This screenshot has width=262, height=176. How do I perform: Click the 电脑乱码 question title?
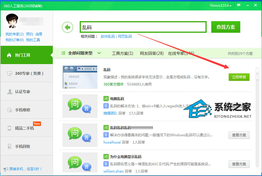pos(117,99)
